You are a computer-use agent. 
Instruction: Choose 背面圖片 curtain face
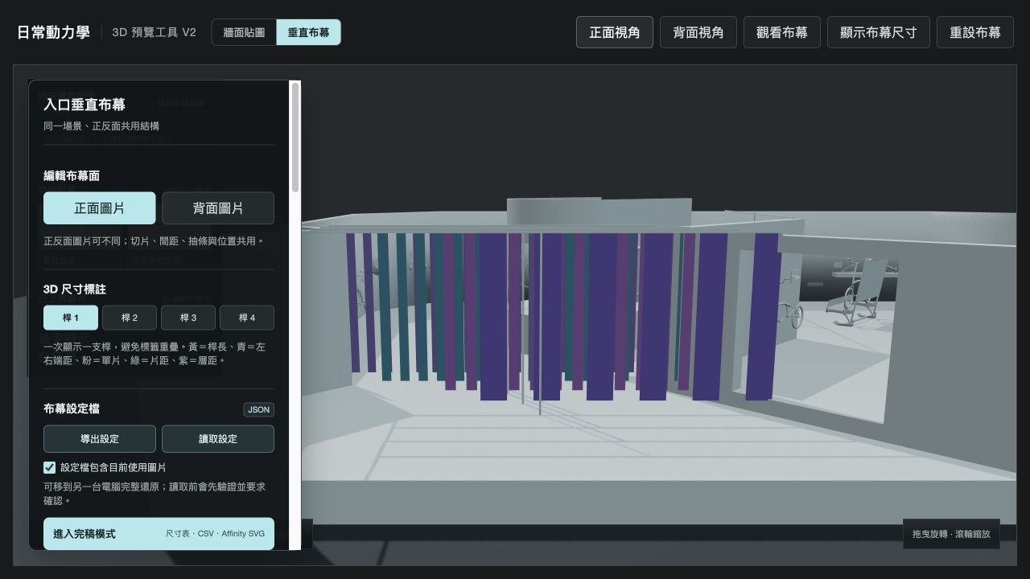point(218,207)
